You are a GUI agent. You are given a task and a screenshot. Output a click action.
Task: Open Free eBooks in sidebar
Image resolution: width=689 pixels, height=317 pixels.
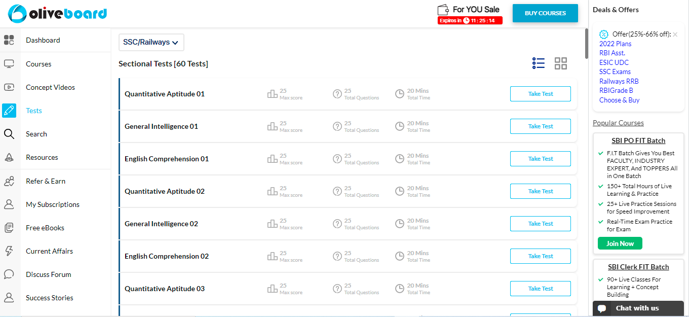coord(45,228)
